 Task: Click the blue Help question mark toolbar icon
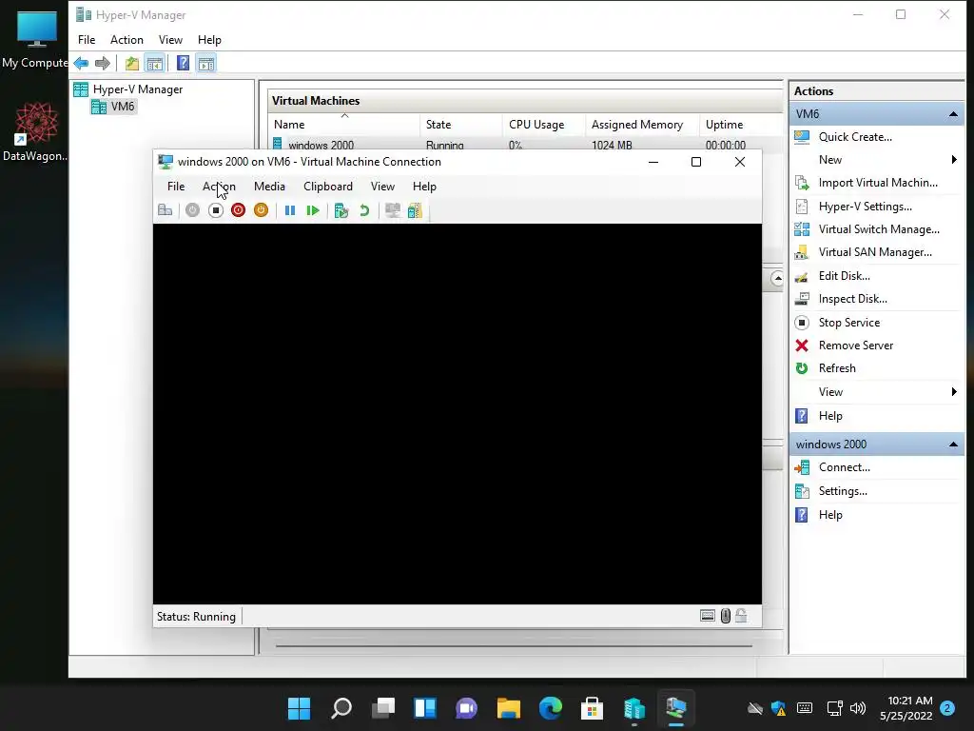(183, 63)
